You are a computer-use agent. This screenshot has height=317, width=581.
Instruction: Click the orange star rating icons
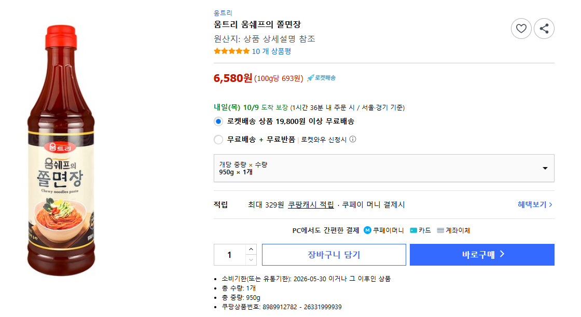[231, 51]
